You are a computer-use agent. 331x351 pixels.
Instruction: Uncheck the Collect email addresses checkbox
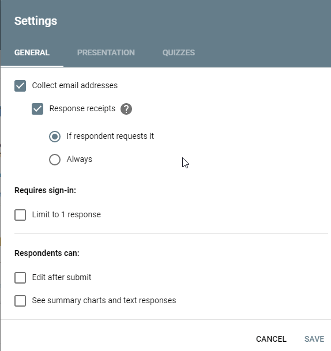(x=20, y=86)
